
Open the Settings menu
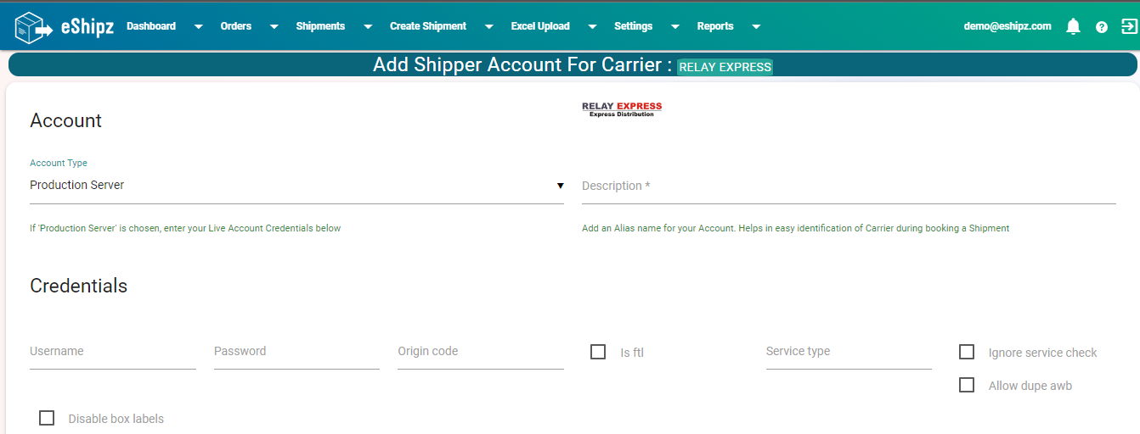coord(634,26)
